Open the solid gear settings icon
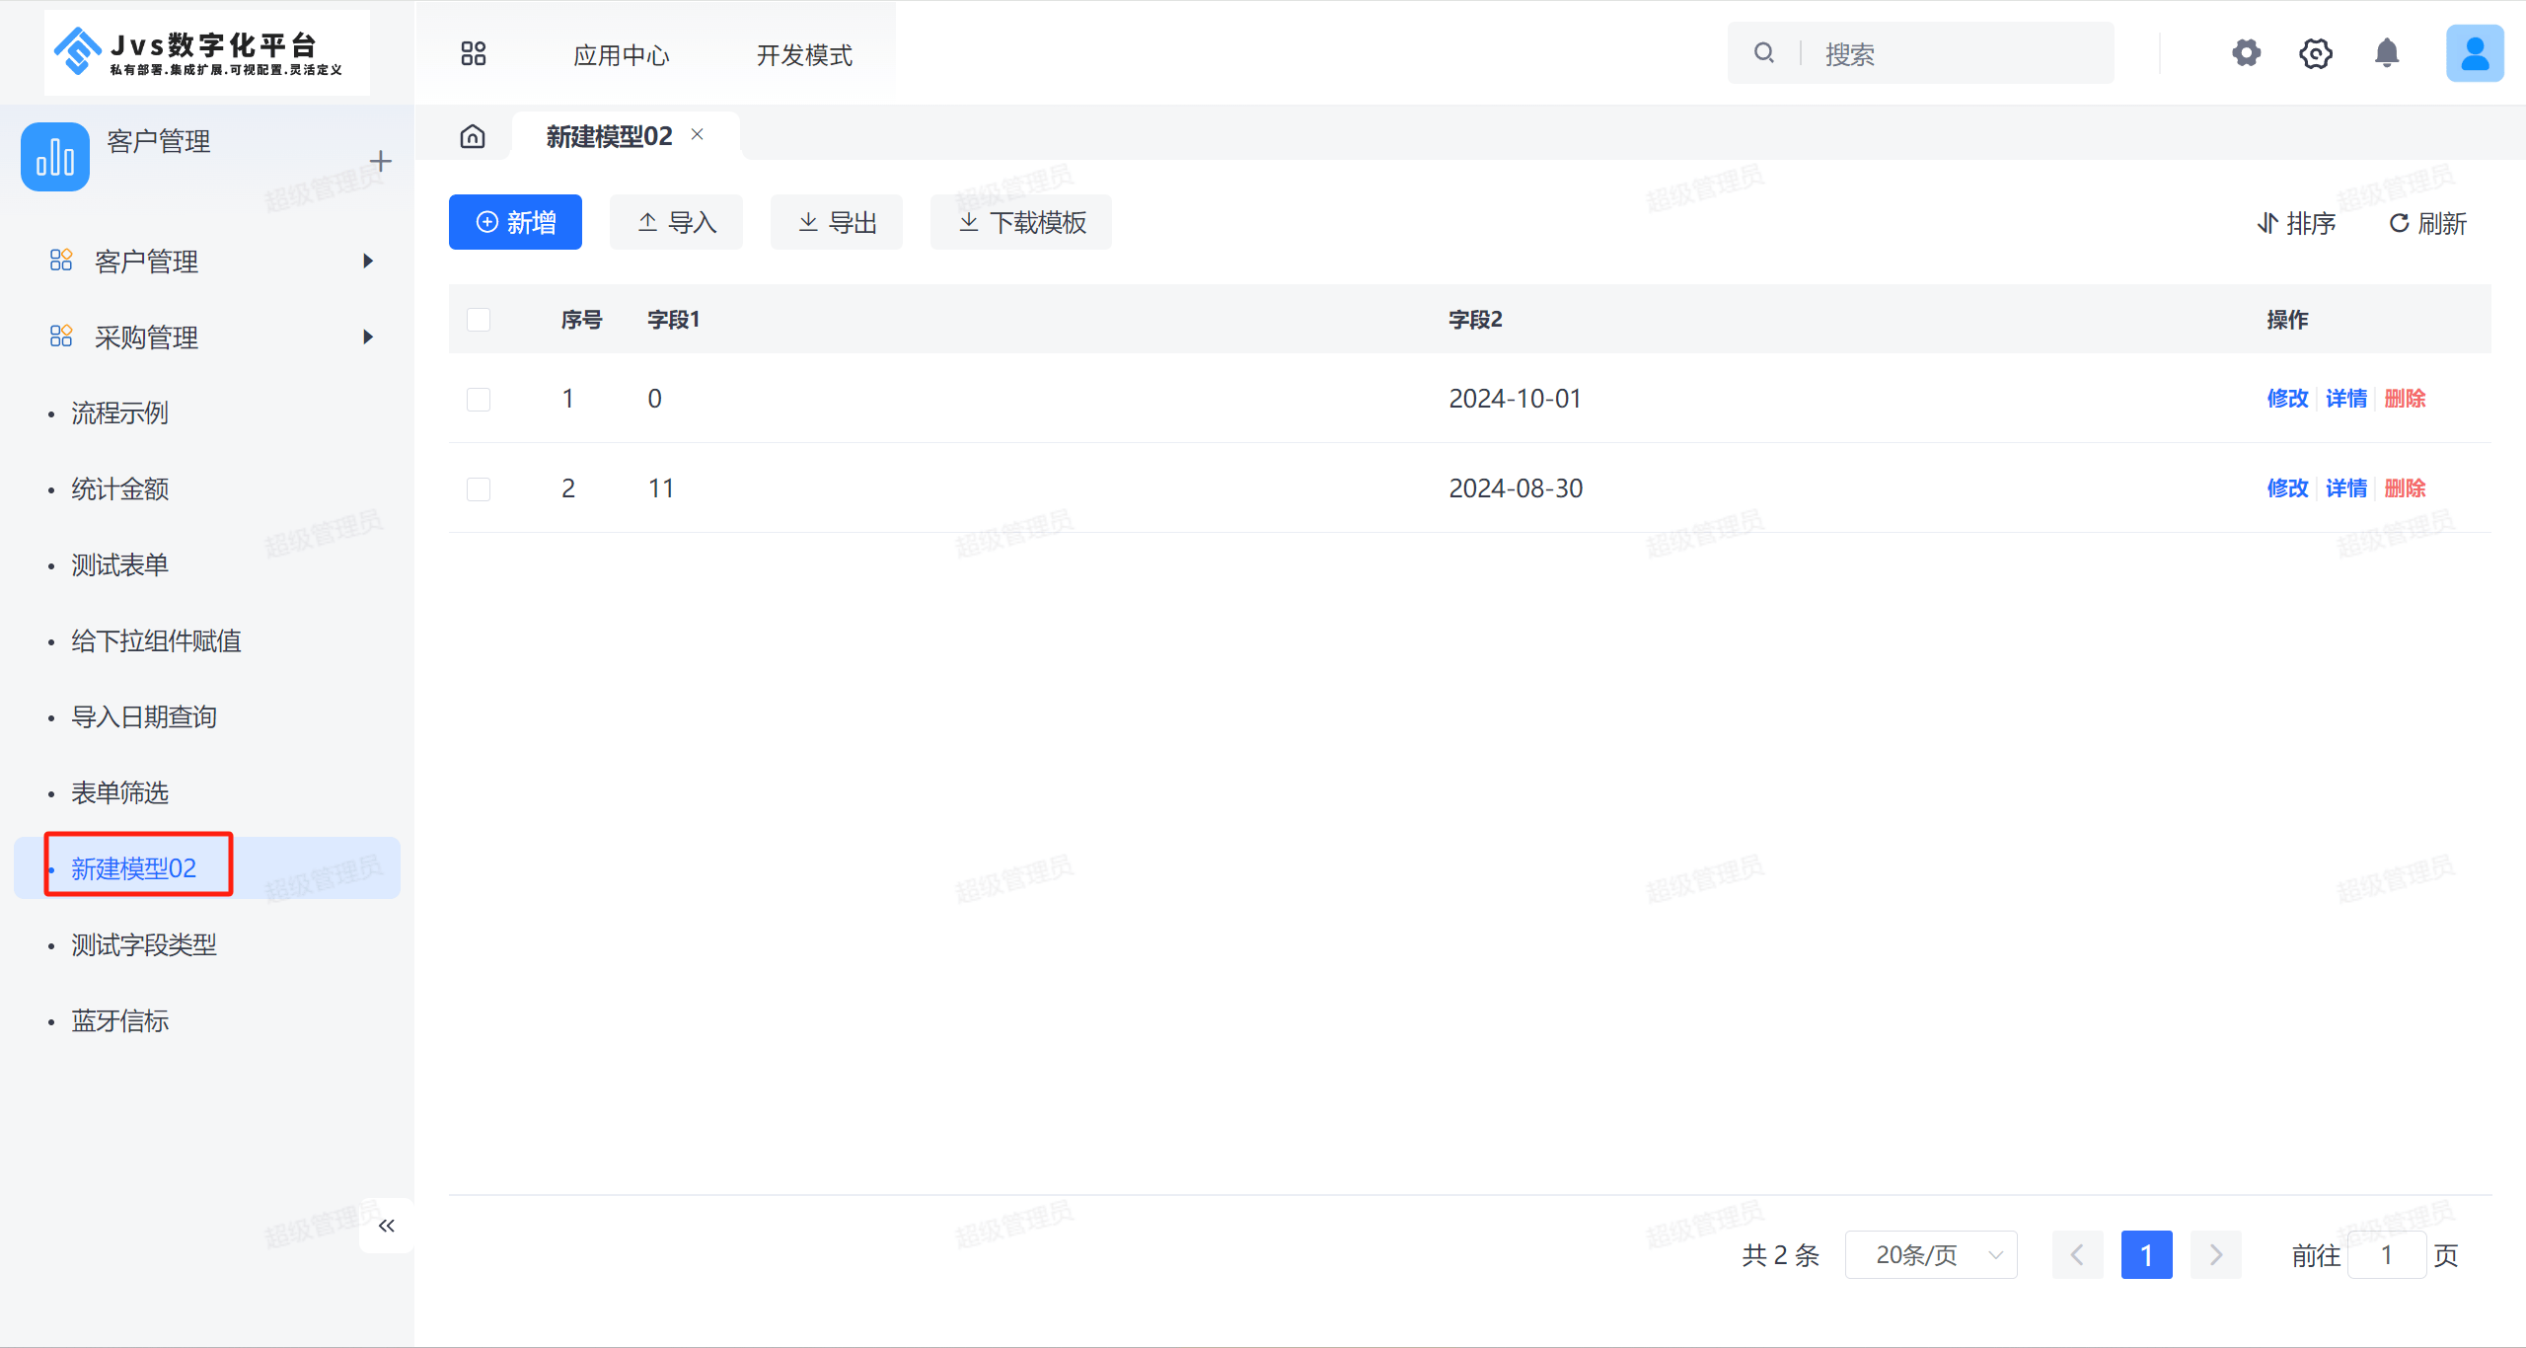Image resolution: width=2526 pixels, height=1348 pixels. [x=2246, y=53]
